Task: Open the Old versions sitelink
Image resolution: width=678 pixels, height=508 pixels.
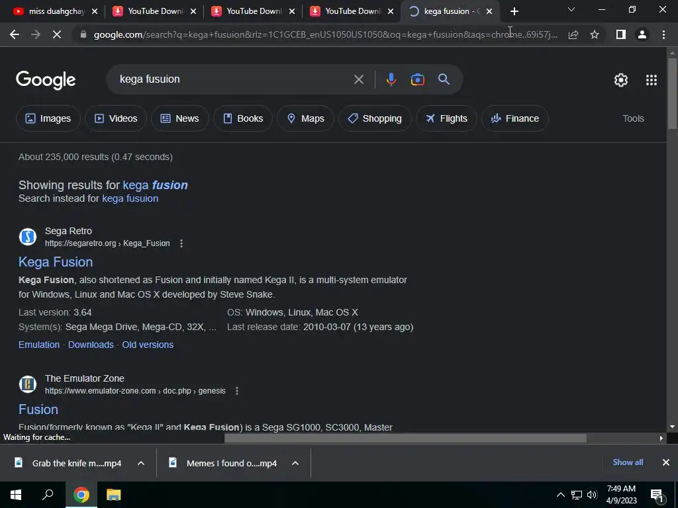Action: coord(148,345)
